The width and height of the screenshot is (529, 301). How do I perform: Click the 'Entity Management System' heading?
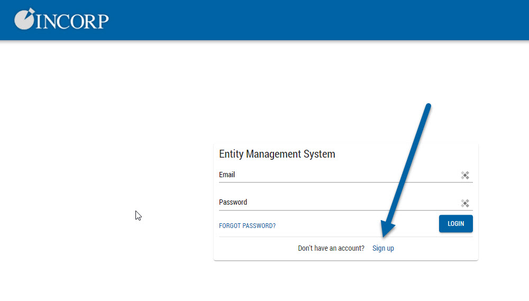click(x=277, y=154)
